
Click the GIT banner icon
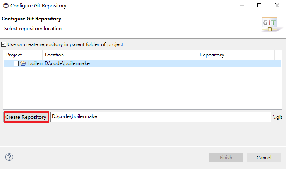[269, 24]
